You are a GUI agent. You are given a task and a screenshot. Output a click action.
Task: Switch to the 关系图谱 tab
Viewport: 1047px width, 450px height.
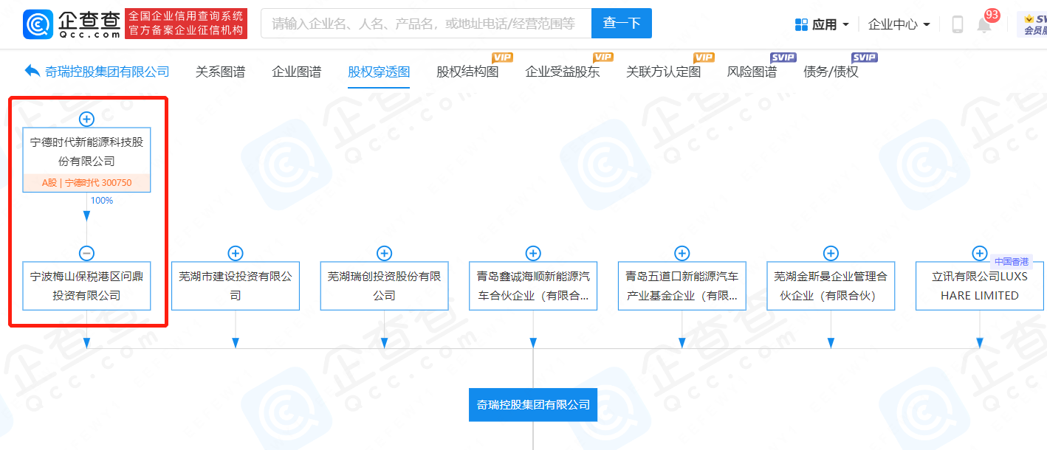(220, 72)
